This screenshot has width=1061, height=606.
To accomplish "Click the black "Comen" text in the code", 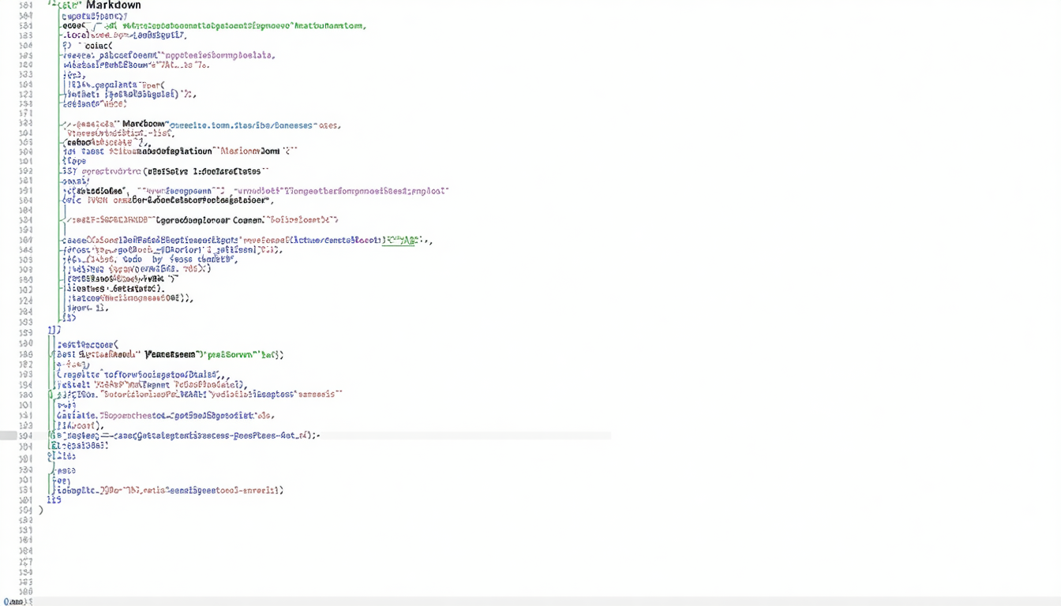I will pos(247,220).
